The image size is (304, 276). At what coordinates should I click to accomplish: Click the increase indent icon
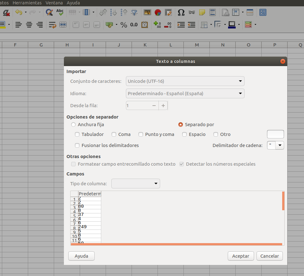181,25
